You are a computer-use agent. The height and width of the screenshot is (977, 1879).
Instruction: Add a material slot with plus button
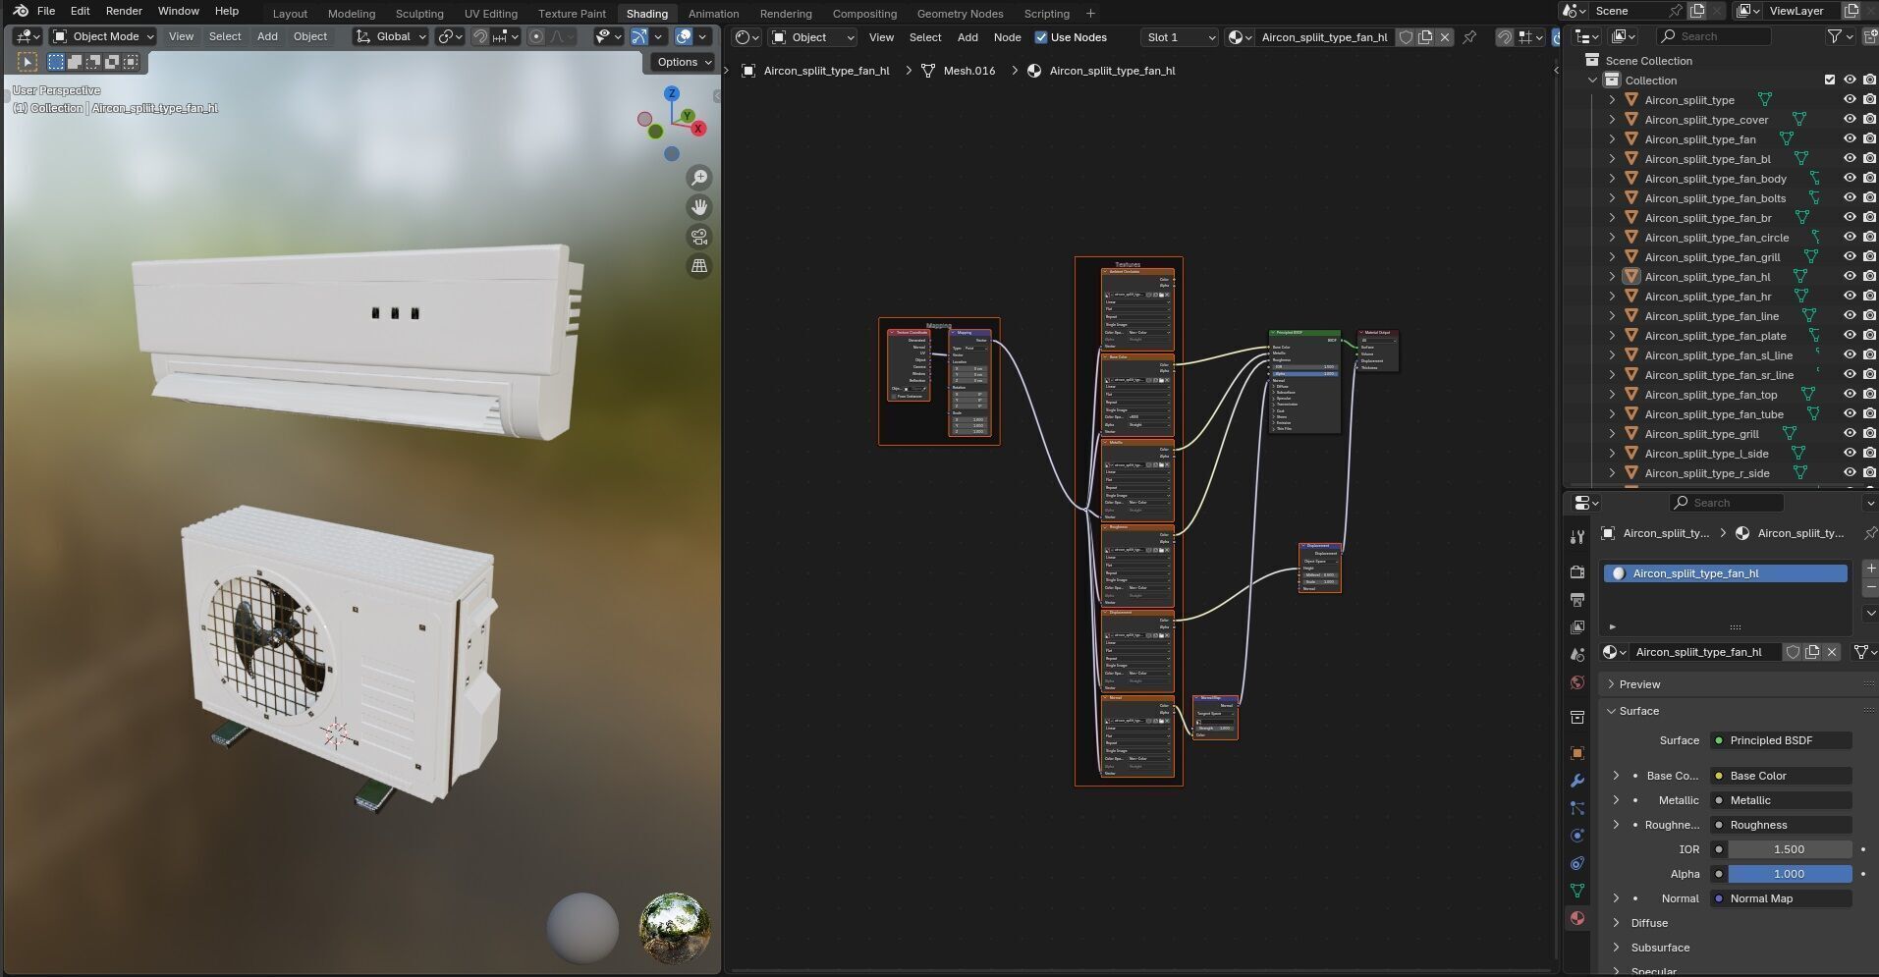tap(1870, 569)
